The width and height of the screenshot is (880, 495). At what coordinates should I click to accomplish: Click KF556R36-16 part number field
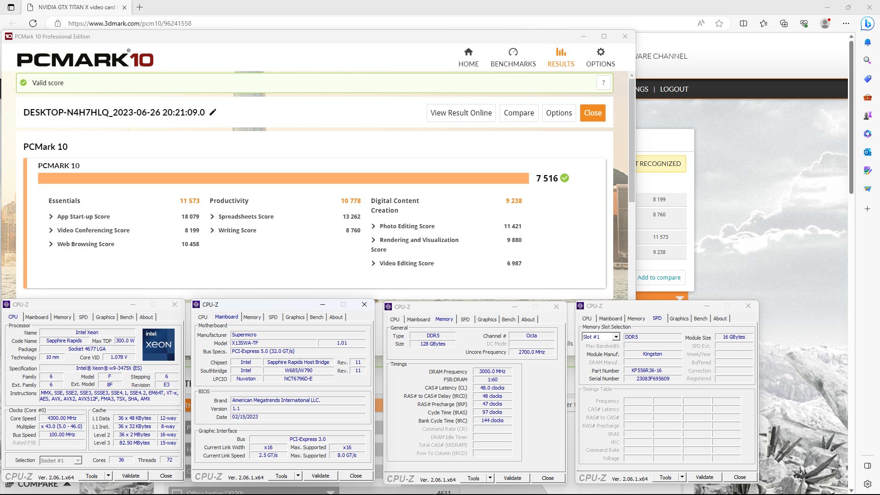[x=653, y=370]
